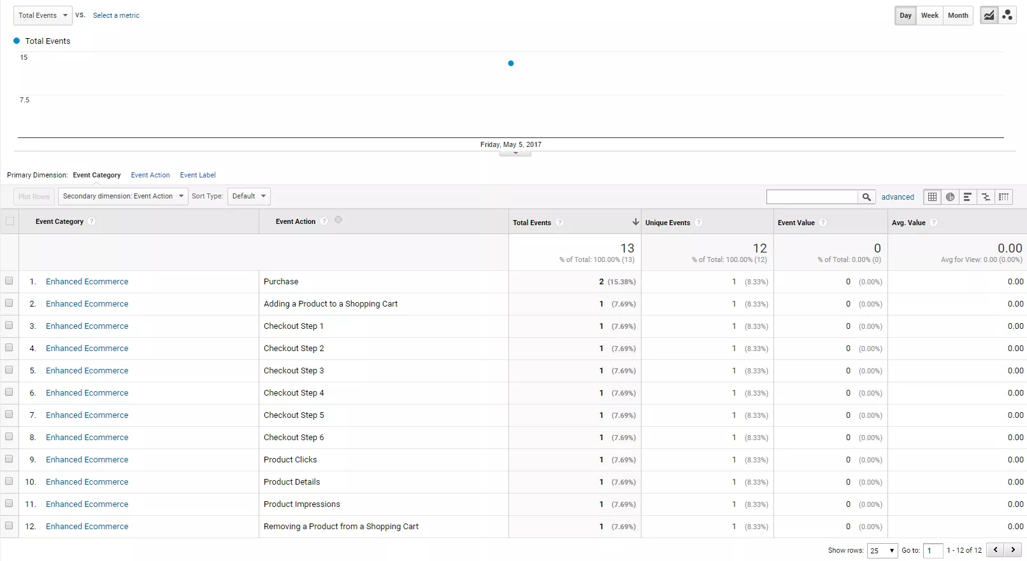This screenshot has width=1027, height=561.
Task: Open the advanced filter link
Action: (x=898, y=197)
